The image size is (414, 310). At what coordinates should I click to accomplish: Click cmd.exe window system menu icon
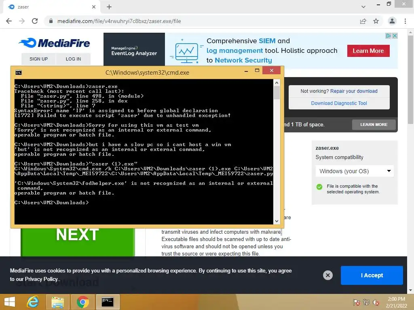[19, 73]
